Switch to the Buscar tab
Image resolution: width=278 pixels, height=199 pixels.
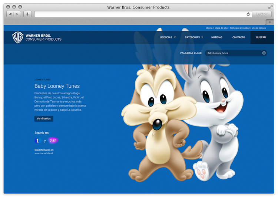tap(261, 37)
